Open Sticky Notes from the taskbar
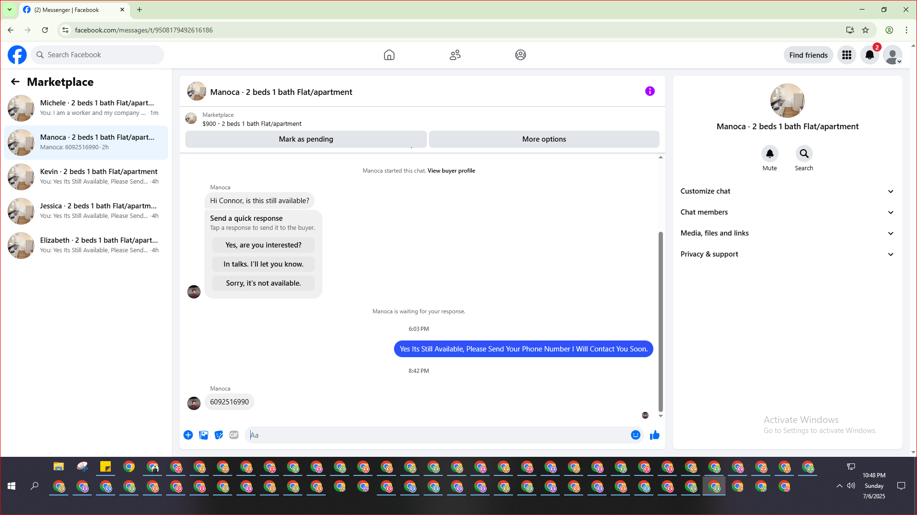 point(106,467)
